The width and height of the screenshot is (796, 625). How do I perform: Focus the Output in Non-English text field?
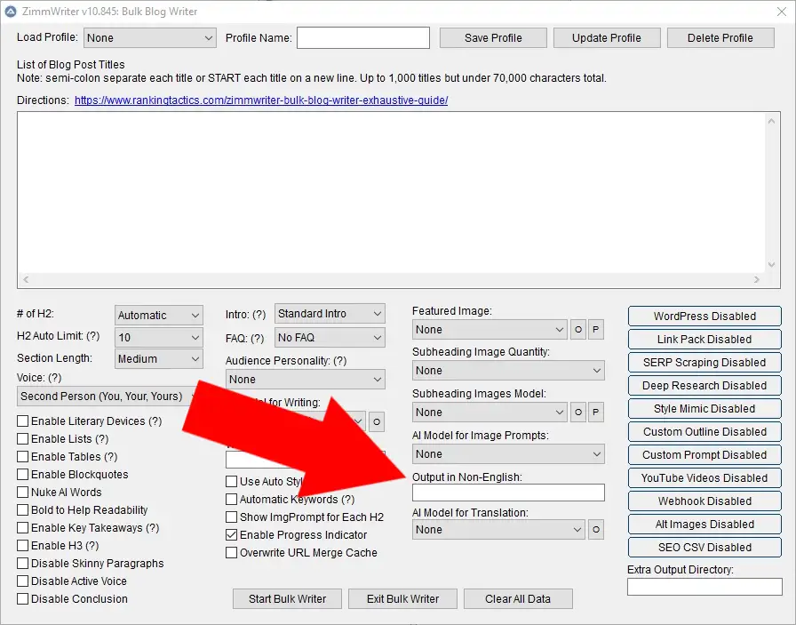click(508, 493)
